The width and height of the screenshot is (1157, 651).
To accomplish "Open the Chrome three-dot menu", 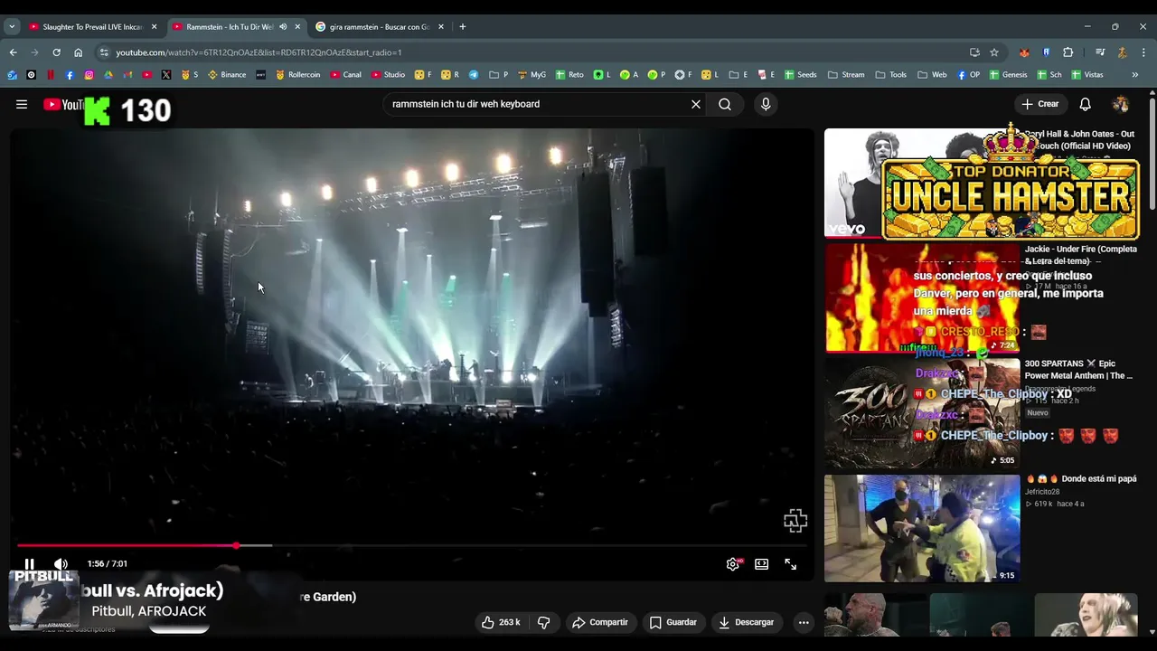I will pyautogui.click(x=1143, y=52).
